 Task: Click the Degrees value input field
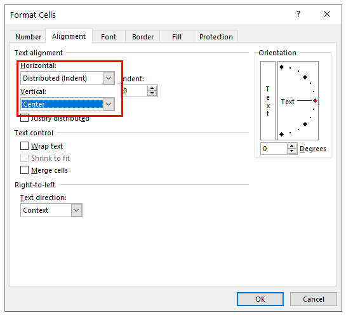(x=274, y=149)
